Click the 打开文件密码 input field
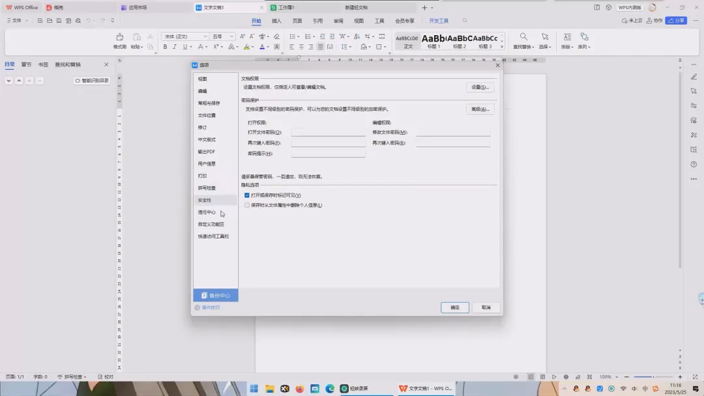704x396 pixels. (x=328, y=132)
